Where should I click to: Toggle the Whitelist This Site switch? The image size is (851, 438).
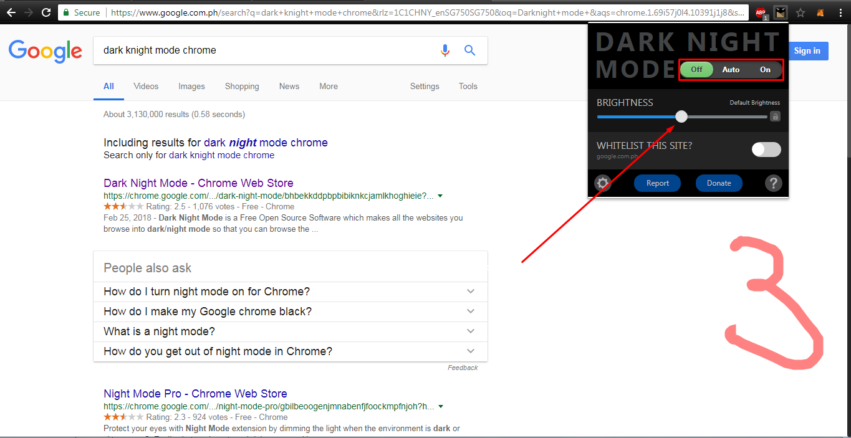pos(766,150)
